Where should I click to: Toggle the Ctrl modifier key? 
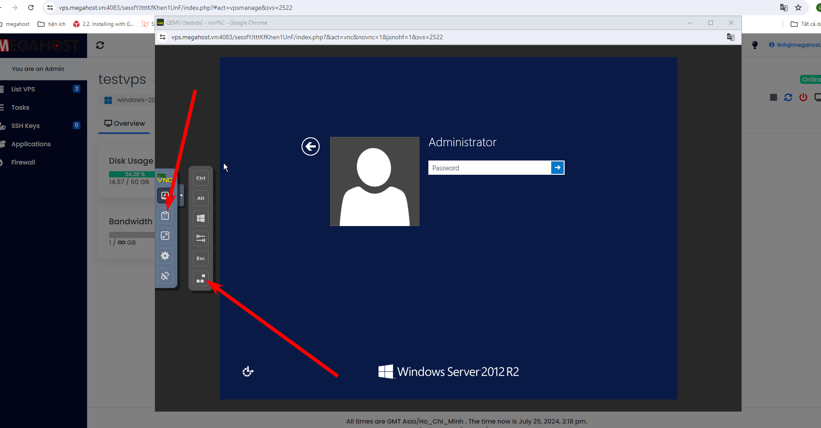(x=201, y=178)
